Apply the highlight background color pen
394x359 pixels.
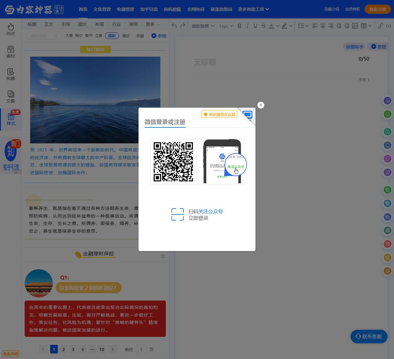[284, 26]
